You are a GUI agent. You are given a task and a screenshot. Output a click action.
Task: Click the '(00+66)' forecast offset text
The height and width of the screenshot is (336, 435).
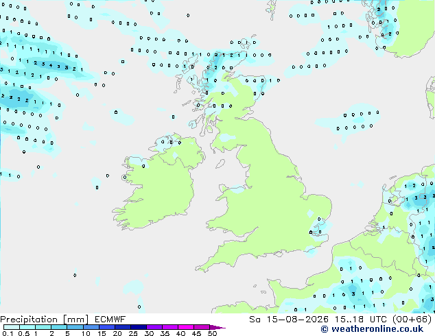click(x=412, y=320)
